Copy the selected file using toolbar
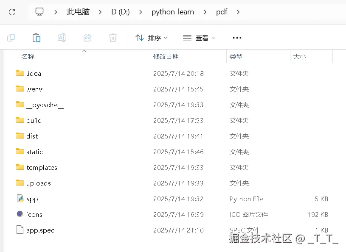This screenshot has height=252, width=346. (11, 37)
